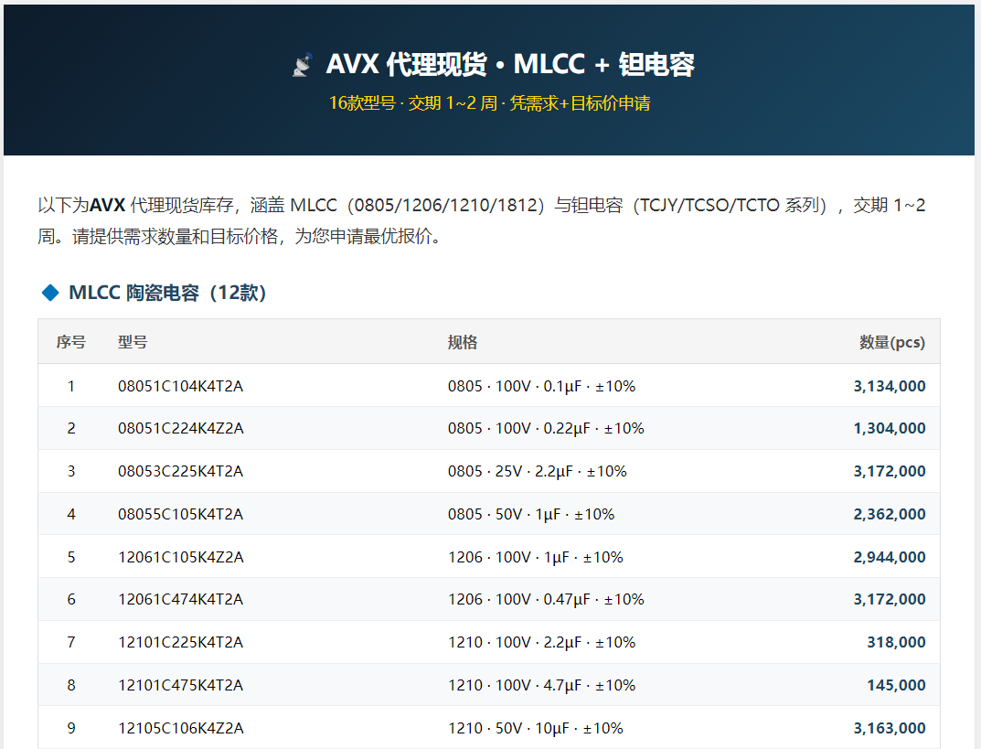Screen dimensions: 981x749
Task: Click spec 1210 · 50V · 10µF · ±10%
Action: (536, 728)
